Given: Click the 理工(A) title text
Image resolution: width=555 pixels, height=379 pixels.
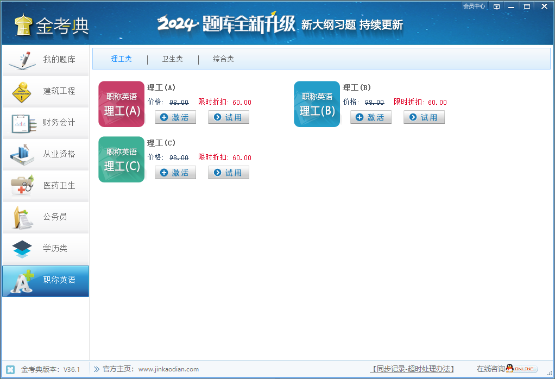Looking at the screenshot, I should coord(161,87).
